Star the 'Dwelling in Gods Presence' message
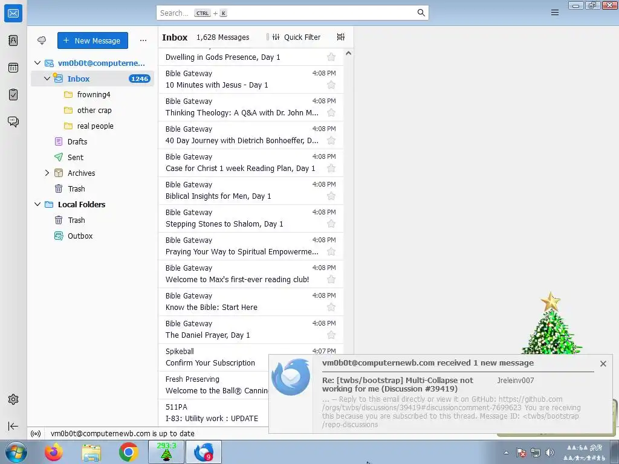619x464 pixels. tap(331, 57)
